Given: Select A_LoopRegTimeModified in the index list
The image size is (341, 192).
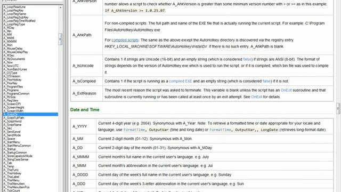Looking at the screenshot, I should (x=19, y=21).
